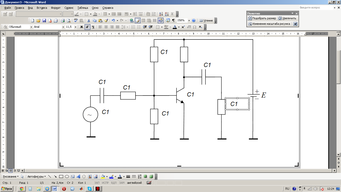Open the Файл menu
Image resolution: width=341 pixels, height=192 pixels.
click(7, 8)
